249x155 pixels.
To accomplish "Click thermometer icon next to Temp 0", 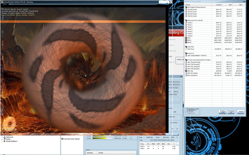I will (x=186, y=23).
